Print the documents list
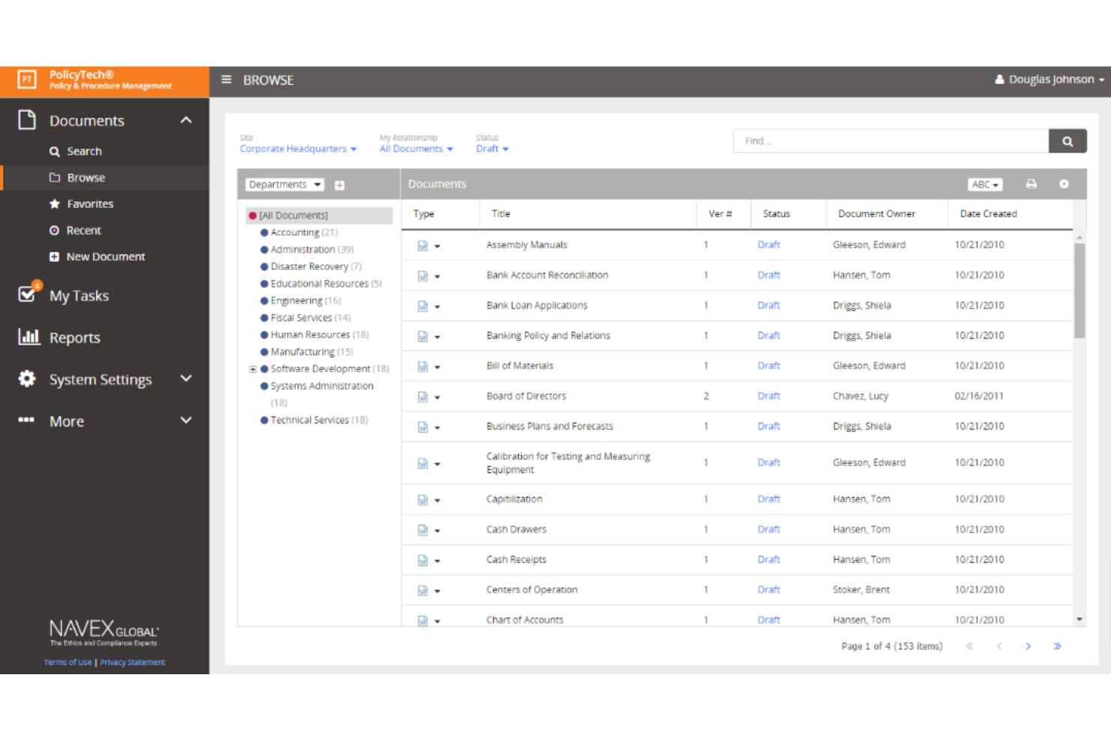This screenshot has height=741, width=1111. coord(1031,184)
